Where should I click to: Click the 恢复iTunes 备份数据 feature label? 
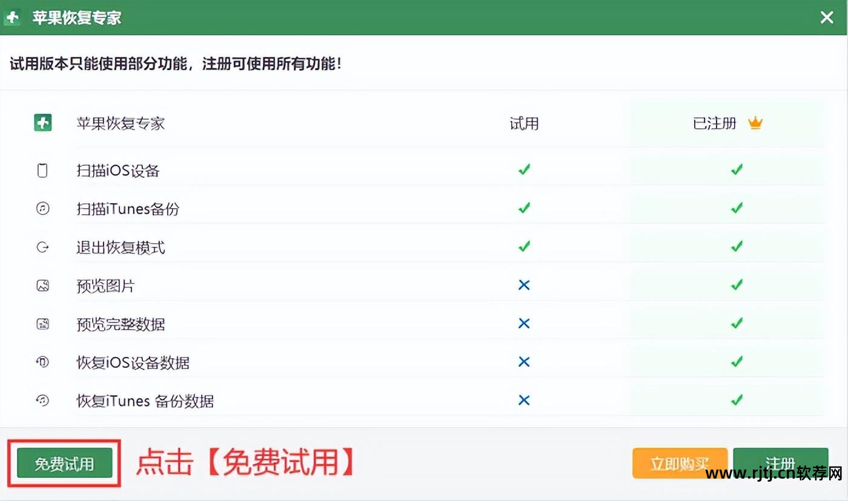click(x=145, y=401)
